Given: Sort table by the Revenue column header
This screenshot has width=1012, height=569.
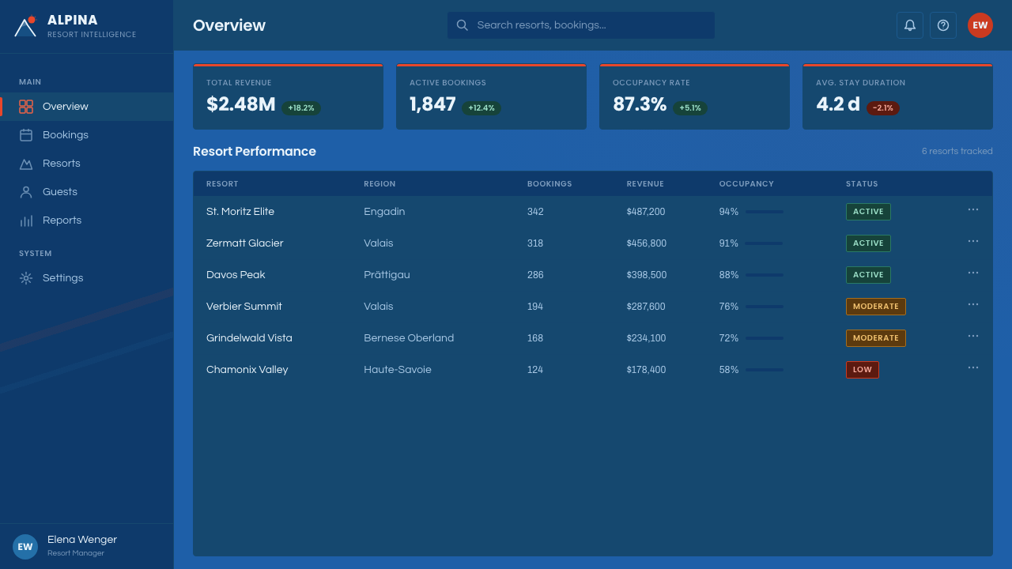Looking at the screenshot, I should [645, 184].
